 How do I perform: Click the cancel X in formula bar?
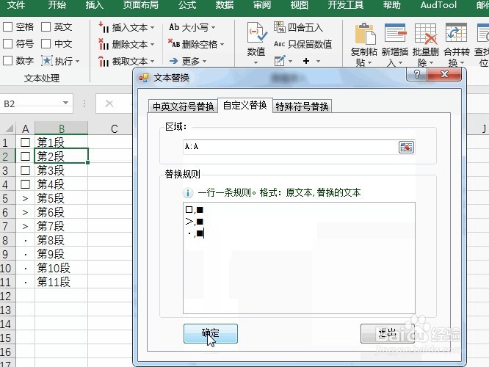pos(109,103)
